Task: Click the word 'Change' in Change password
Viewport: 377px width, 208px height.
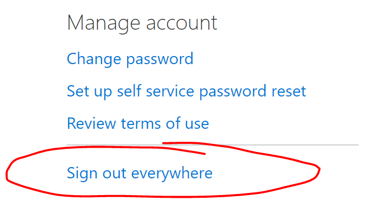Action: click(94, 59)
